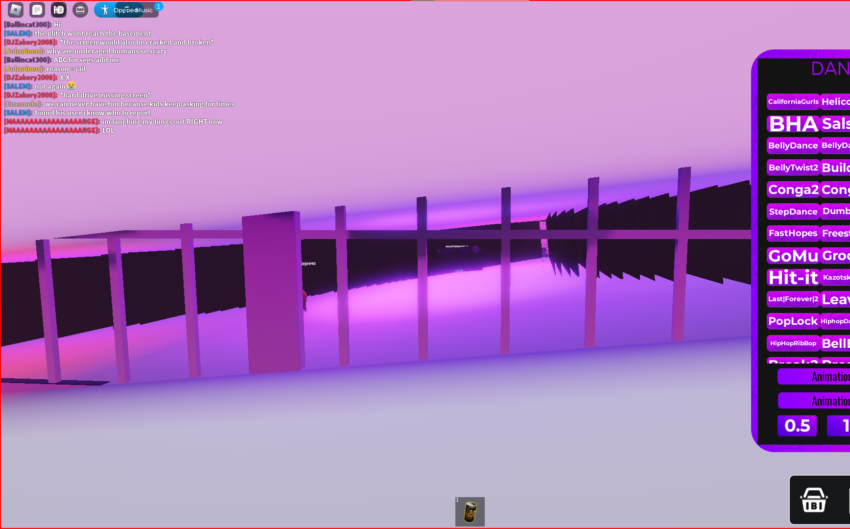850x529 pixels.
Task: Choose the PopLock dance
Action: (793, 321)
